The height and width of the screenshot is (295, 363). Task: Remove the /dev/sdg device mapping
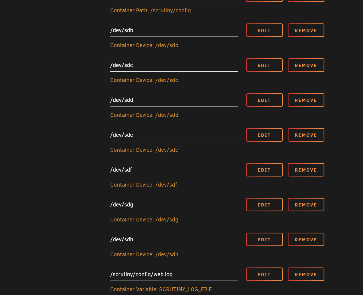pos(306,205)
